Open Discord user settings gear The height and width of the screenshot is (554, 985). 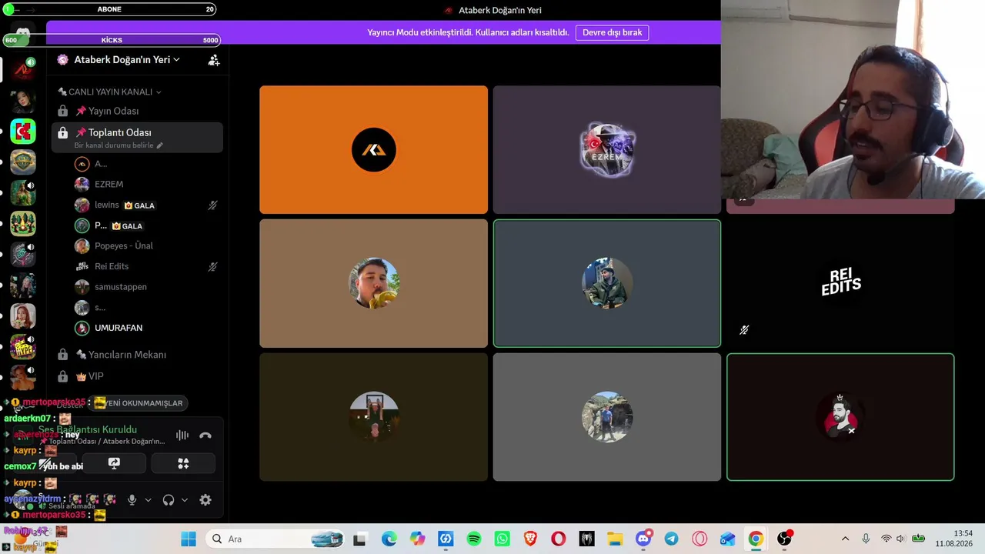(x=205, y=500)
